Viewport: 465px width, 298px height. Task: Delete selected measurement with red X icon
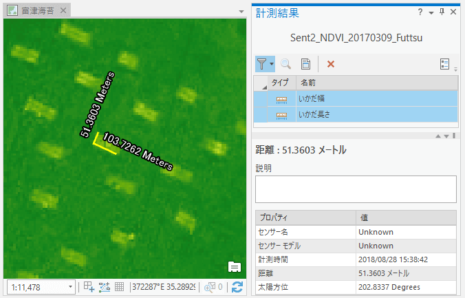(331, 64)
